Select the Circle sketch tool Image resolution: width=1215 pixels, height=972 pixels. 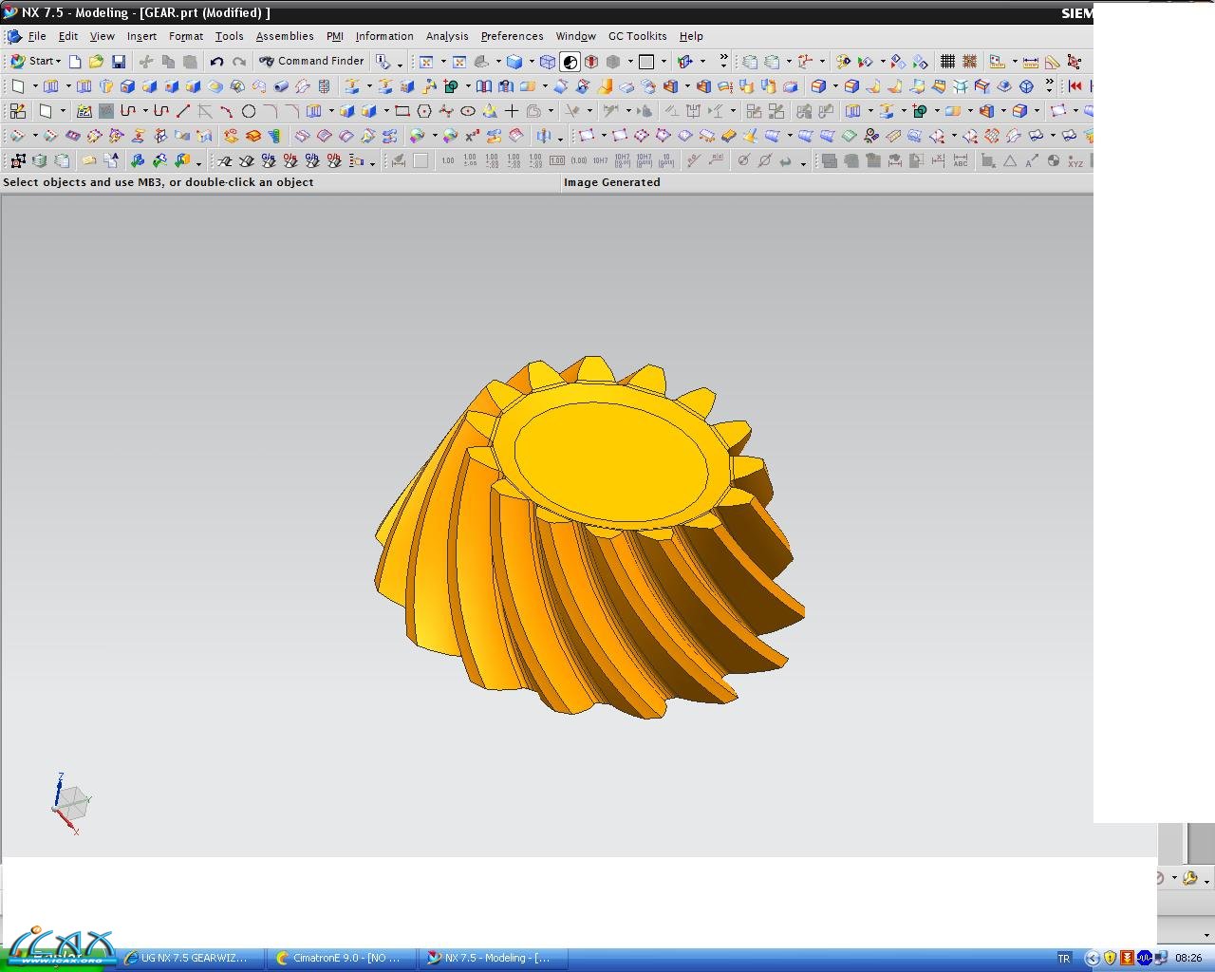[249, 111]
